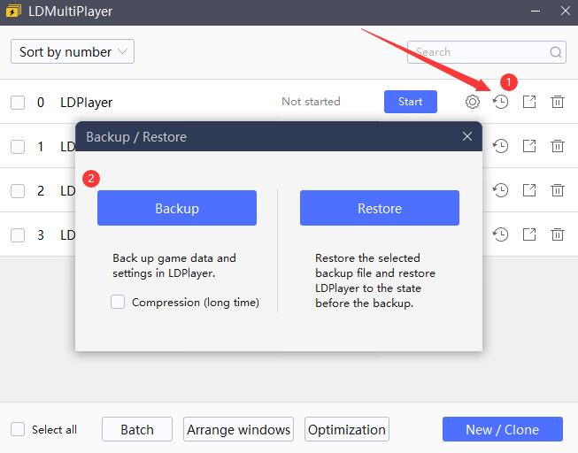Click New / Clone button

[x=503, y=429]
